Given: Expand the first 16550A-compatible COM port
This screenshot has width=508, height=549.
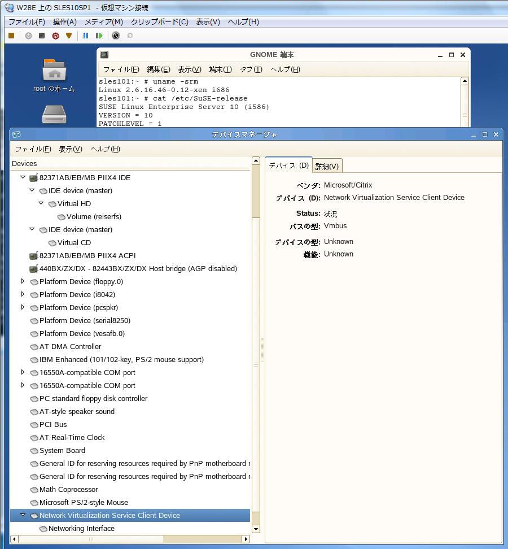Looking at the screenshot, I should (x=23, y=372).
